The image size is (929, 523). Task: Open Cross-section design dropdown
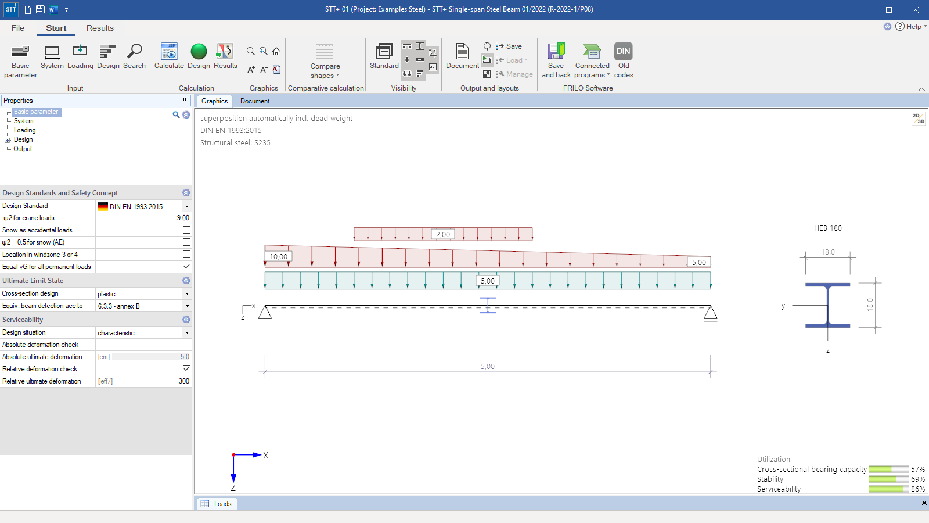click(x=187, y=294)
